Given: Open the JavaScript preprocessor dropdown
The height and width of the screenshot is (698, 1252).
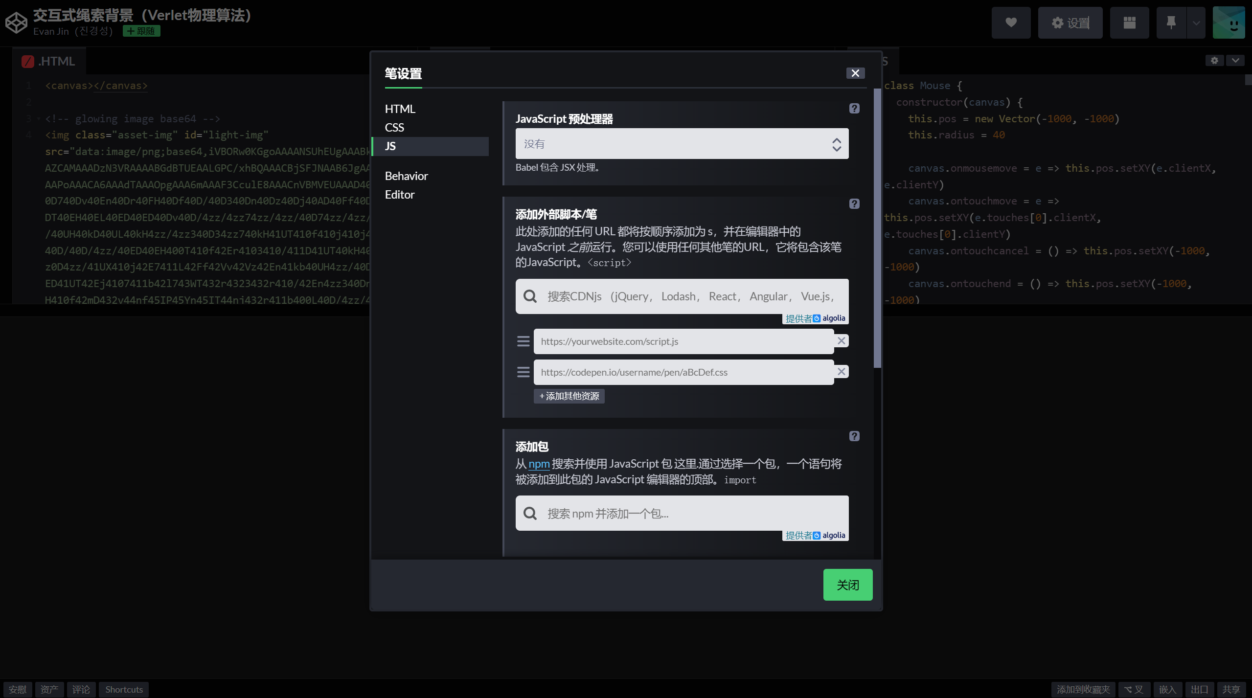Looking at the screenshot, I should (x=682, y=144).
